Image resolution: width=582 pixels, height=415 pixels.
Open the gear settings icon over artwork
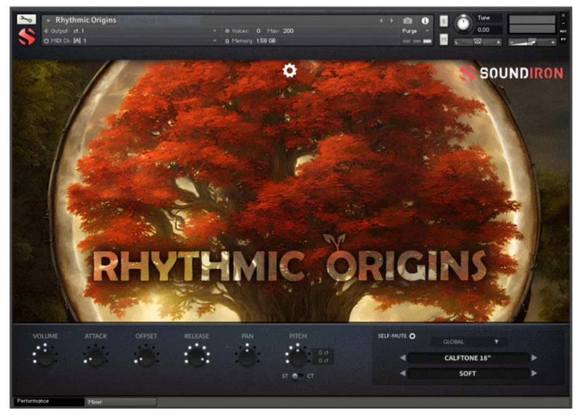pos(290,70)
